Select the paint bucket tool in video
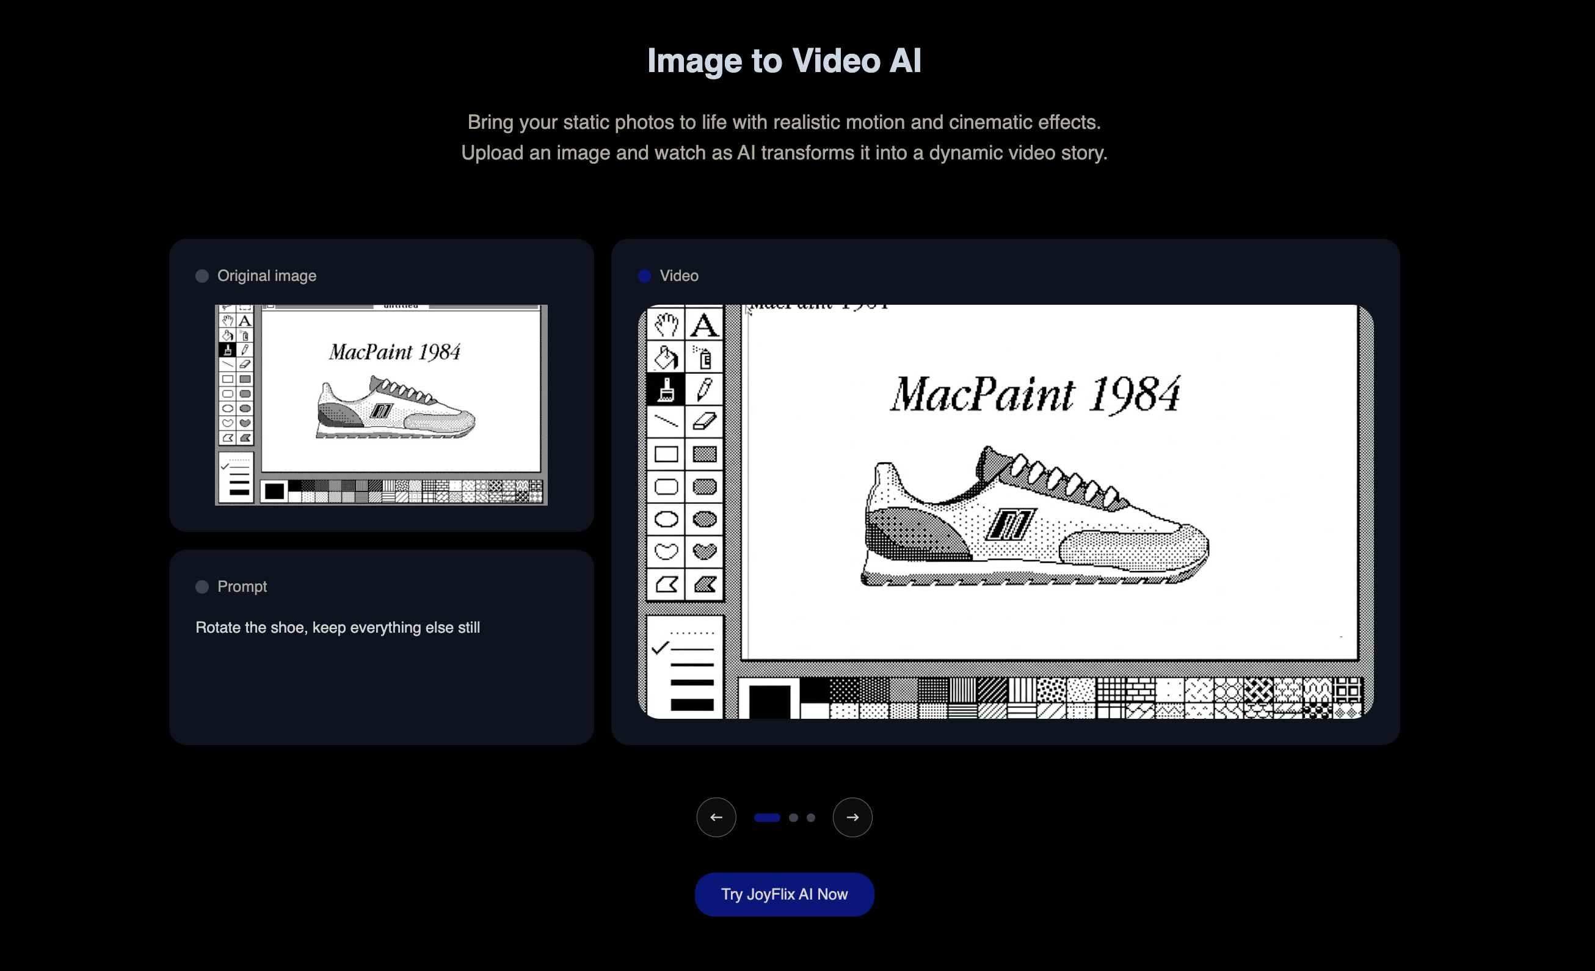1595x971 pixels. (666, 357)
